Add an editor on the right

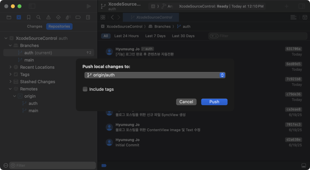tap(305, 17)
